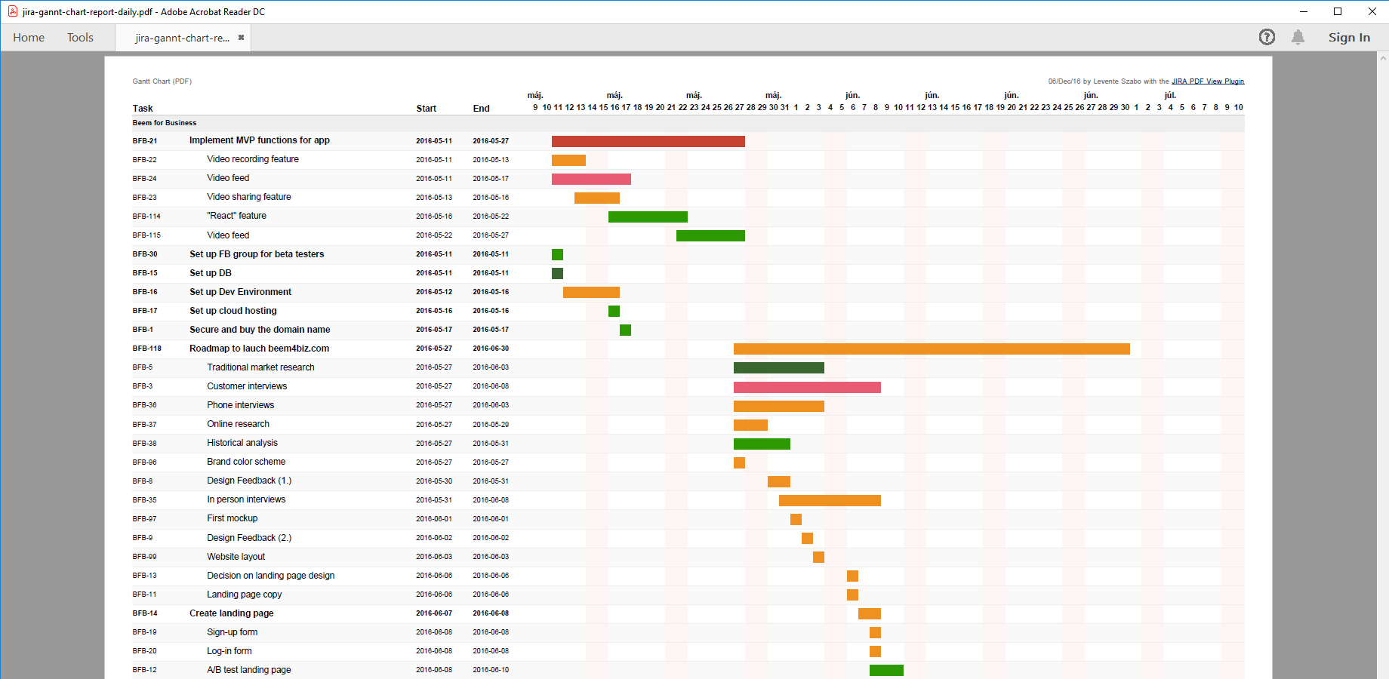Image resolution: width=1389 pixels, height=679 pixels.
Task: Click the green A/B test landing page bar
Action: point(885,670)
